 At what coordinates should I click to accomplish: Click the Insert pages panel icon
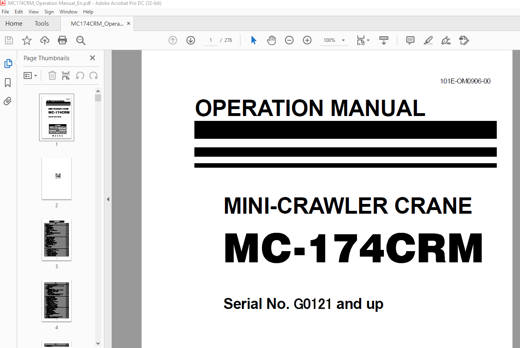pos(66,75)
